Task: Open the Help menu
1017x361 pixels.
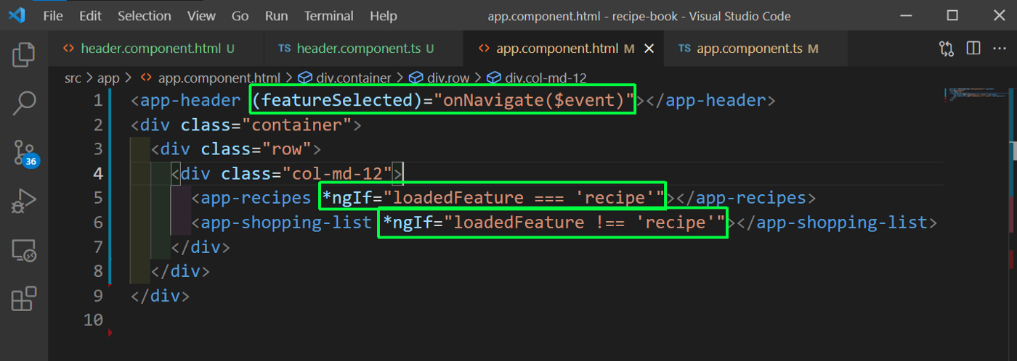Action: 384,16
